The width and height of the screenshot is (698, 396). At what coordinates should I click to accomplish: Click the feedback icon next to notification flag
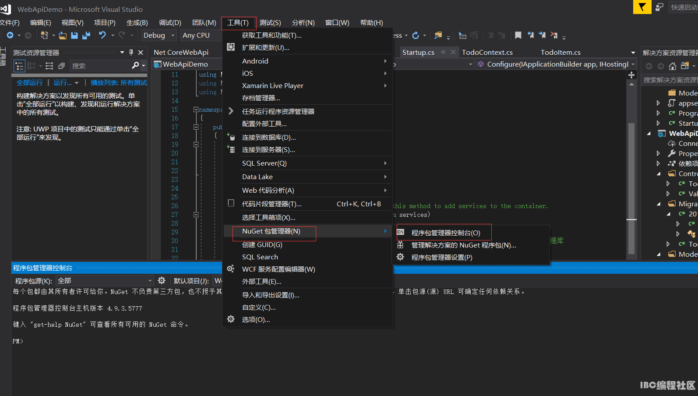coord(659,7)
